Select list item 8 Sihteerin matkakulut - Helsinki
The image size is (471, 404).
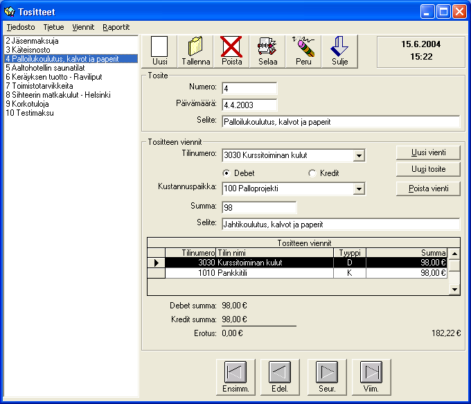pyautogui.click(x=71, y=95)
